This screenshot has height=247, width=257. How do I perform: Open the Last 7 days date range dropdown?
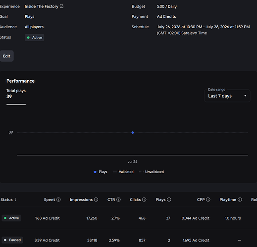[x=227, y=96]
